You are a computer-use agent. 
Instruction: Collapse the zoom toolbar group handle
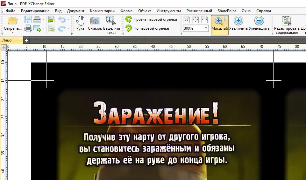pyautogui.click(x=181, y=34)
